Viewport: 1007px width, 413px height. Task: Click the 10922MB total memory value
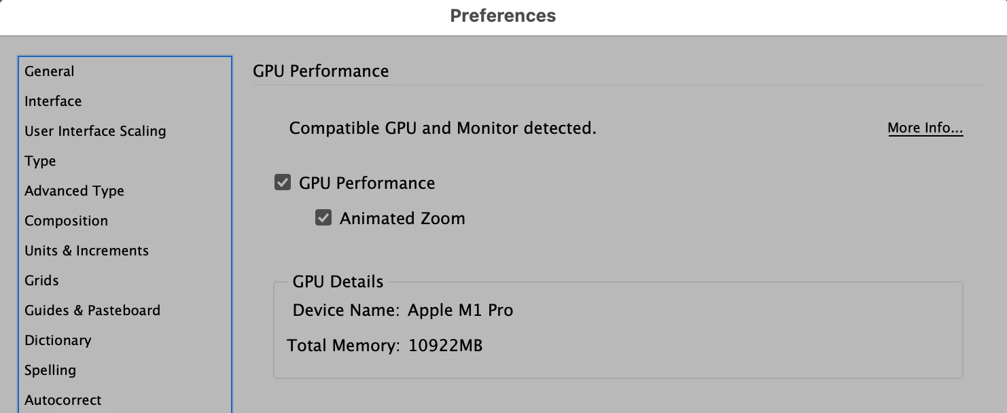[x=445, y=345]
